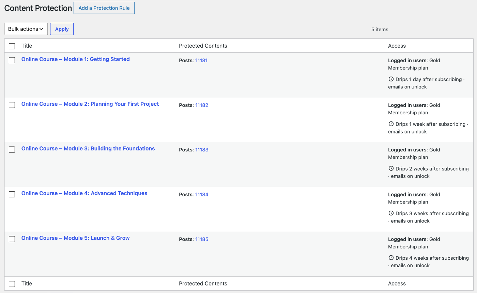Click the clock icon beside Drips 2 weeks
477x293 pixels.
click(391, 169)
